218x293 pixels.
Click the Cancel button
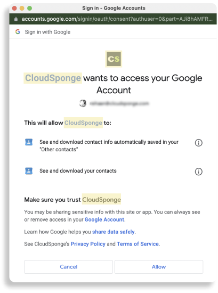68,267
